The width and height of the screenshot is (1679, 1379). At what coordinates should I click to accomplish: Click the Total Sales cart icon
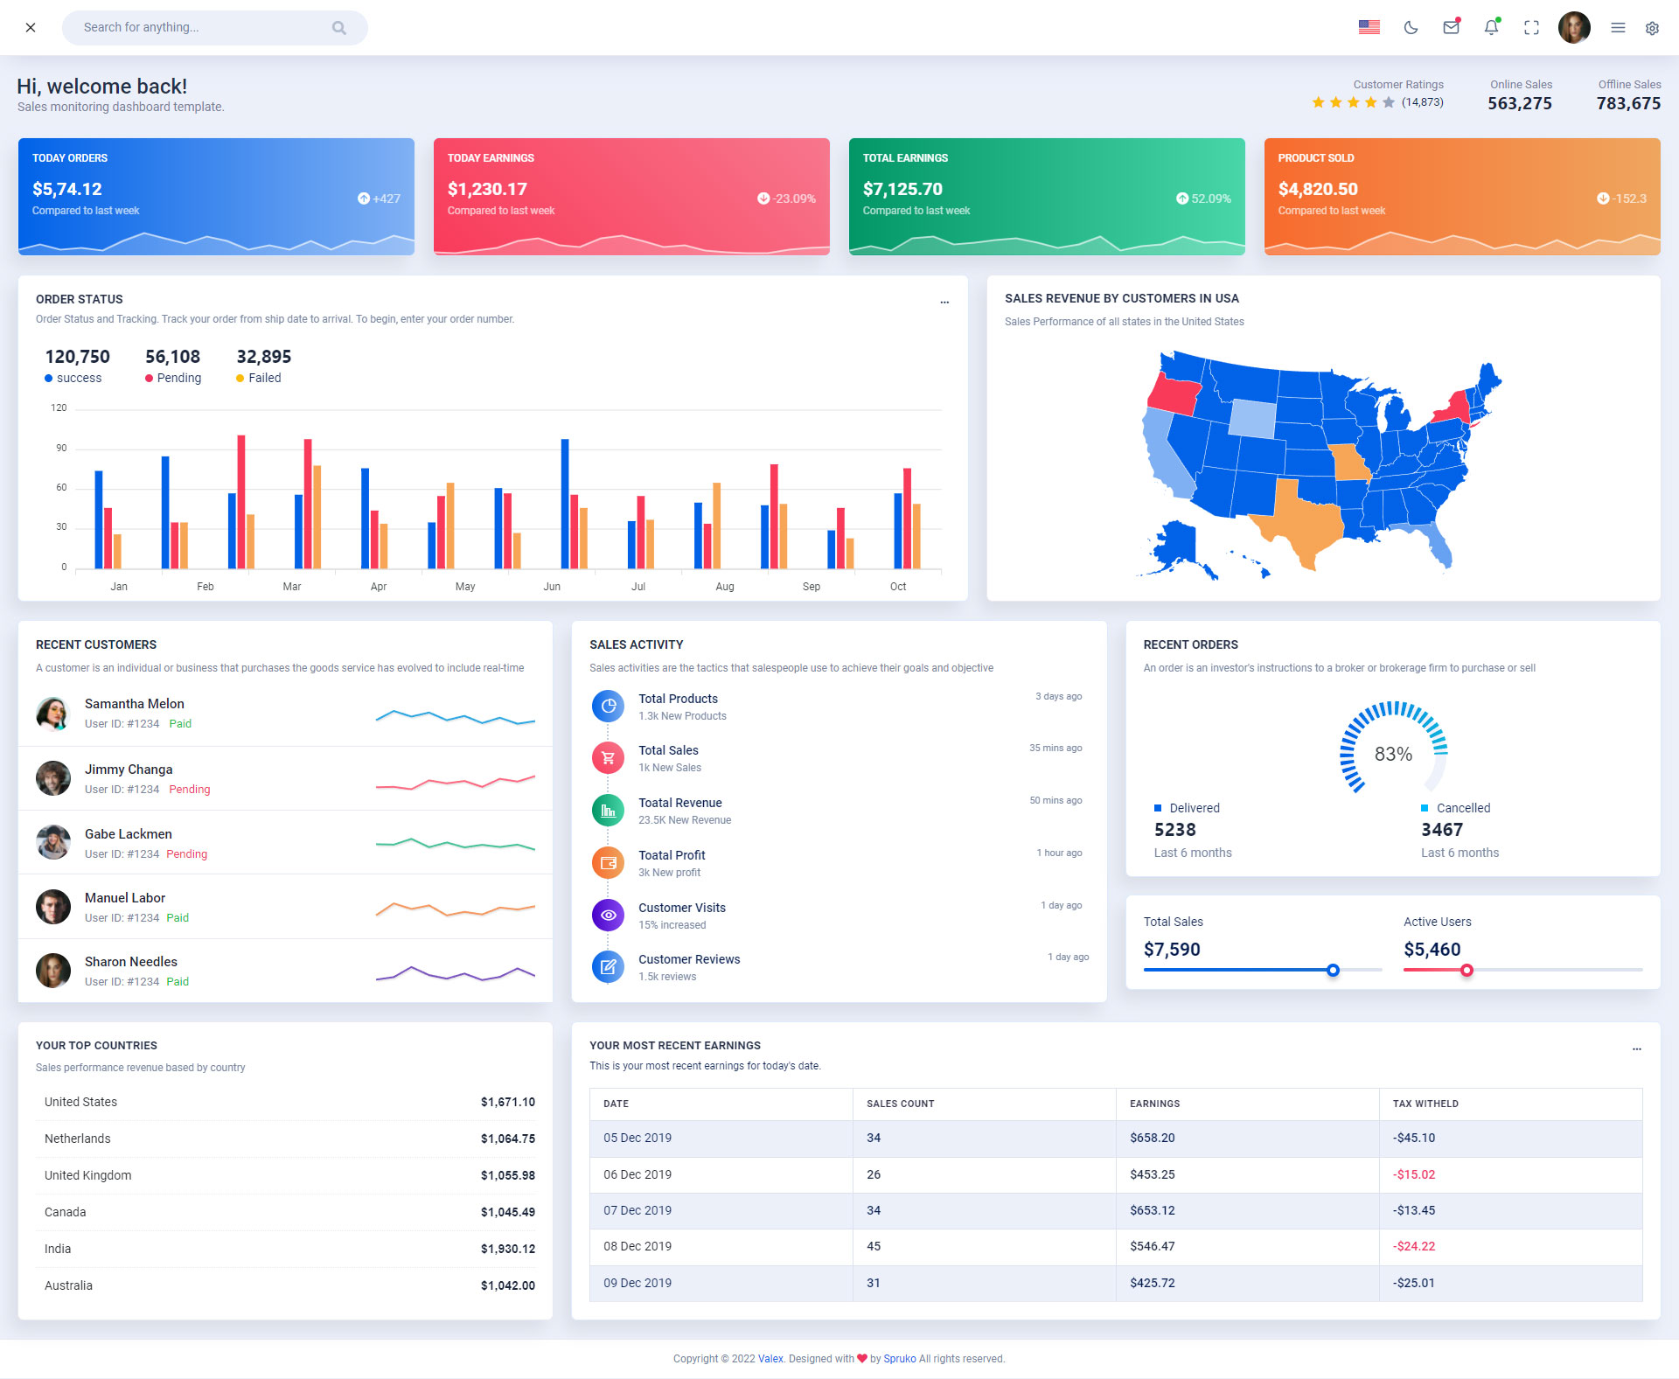608,758
